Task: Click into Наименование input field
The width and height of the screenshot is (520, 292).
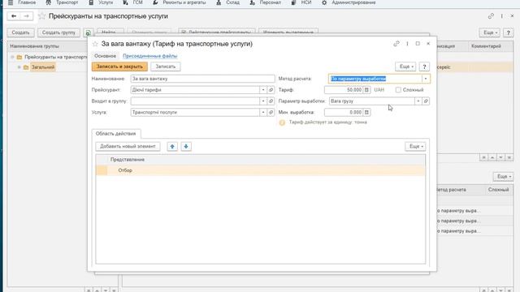Action: click(202, 79)
